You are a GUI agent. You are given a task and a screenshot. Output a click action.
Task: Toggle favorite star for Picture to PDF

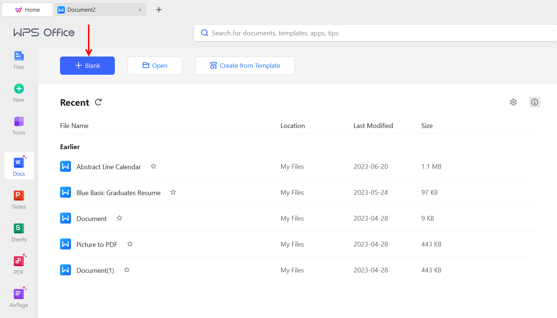pyautogui.click(x=130, y=244)
